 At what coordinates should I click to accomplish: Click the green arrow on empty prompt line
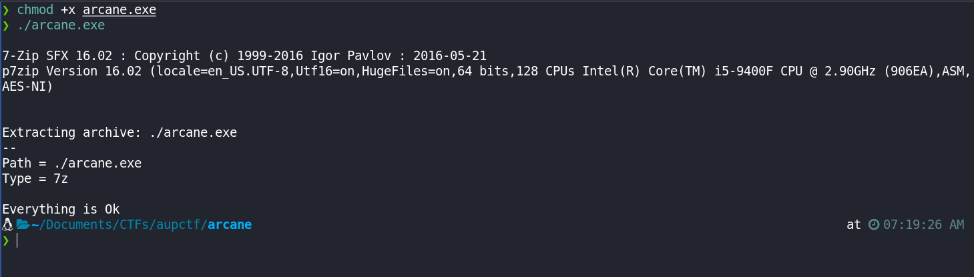tap(6, 240)
